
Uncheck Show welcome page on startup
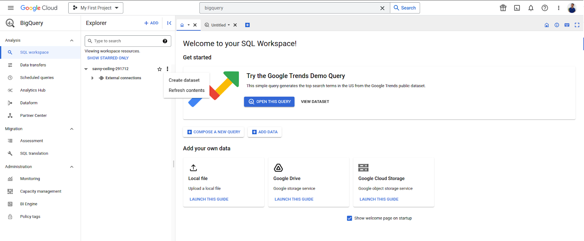point(350,218)
